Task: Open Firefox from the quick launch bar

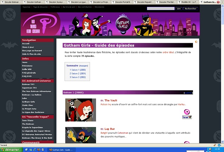Action: (38, 150)
